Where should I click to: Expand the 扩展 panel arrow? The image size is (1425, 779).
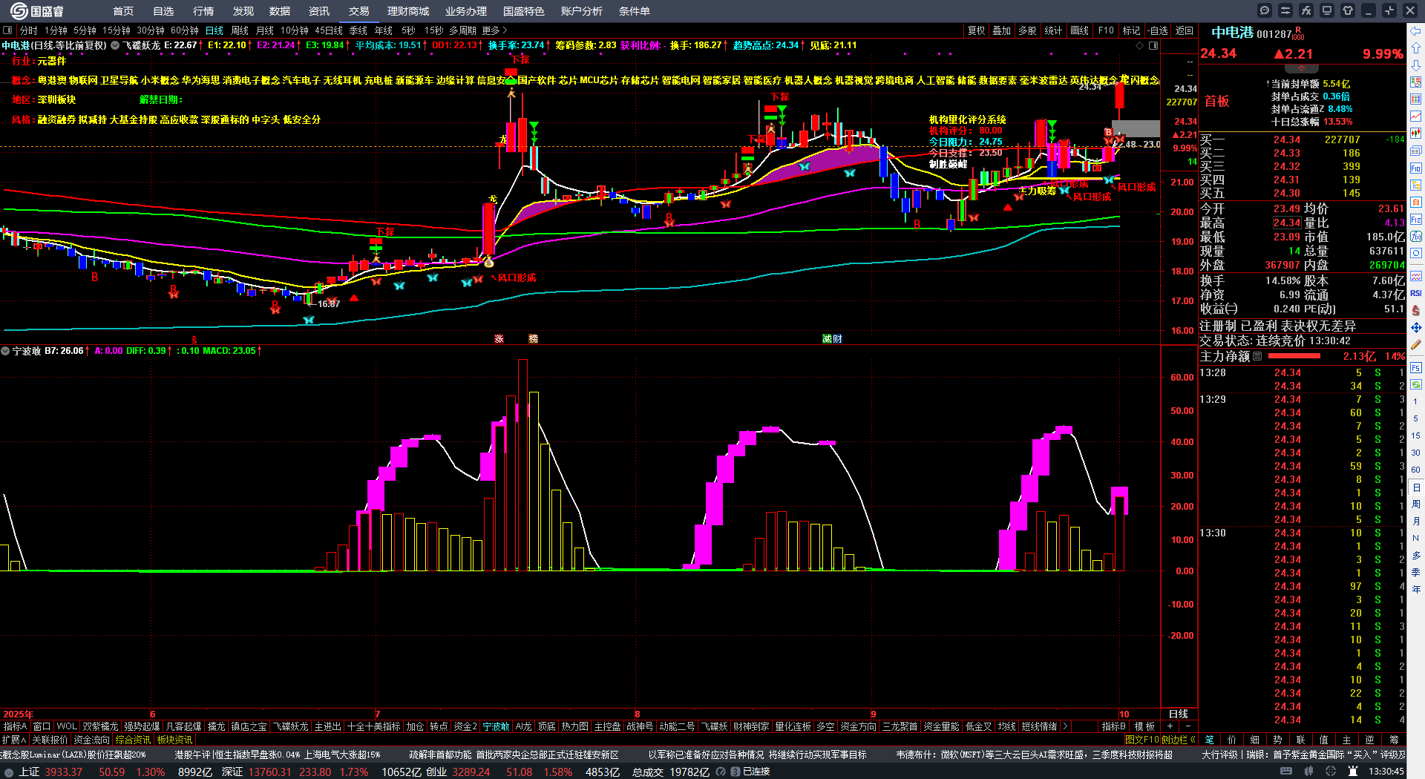point(14,740)
